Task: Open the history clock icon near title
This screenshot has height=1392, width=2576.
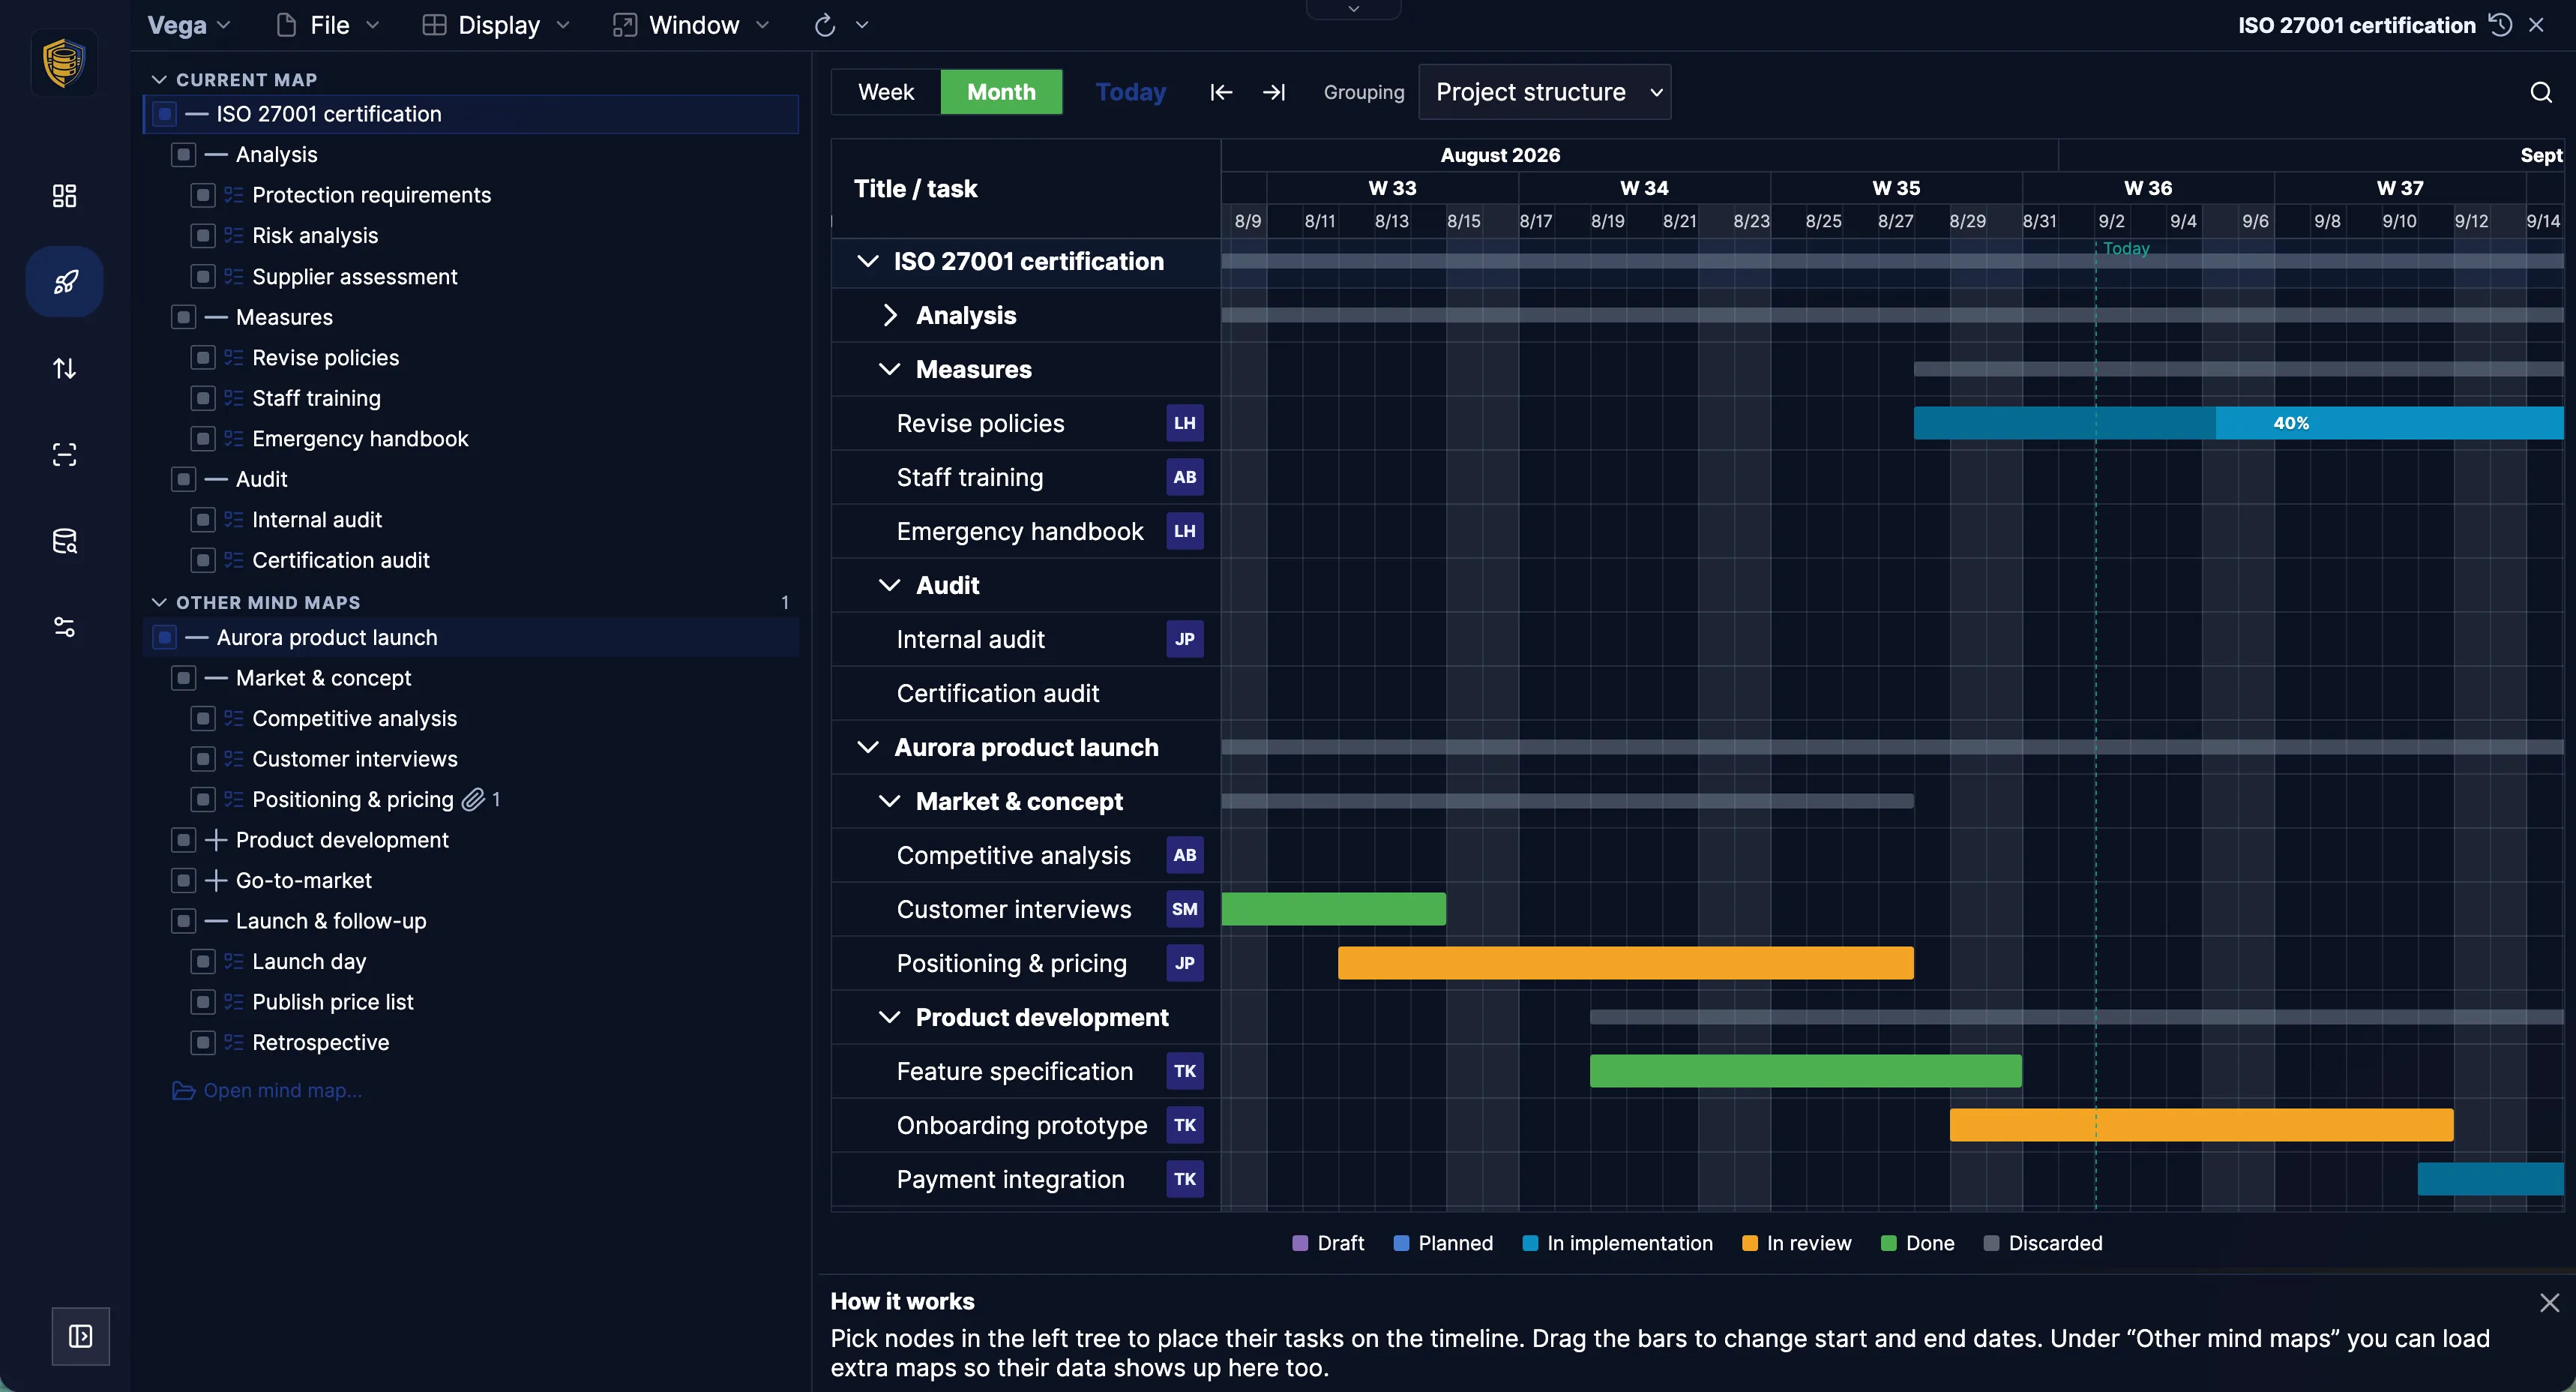Action: (x=2500, y=25)
